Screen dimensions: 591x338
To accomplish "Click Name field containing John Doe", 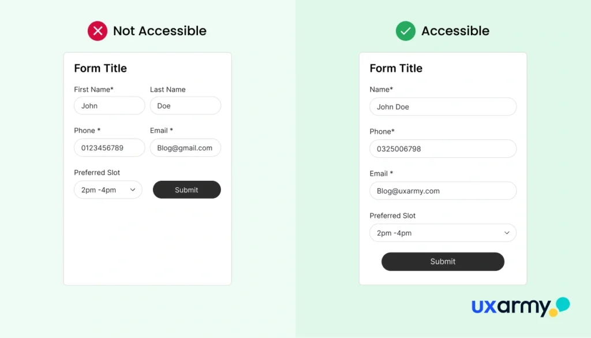I will [x=443, y=107].
